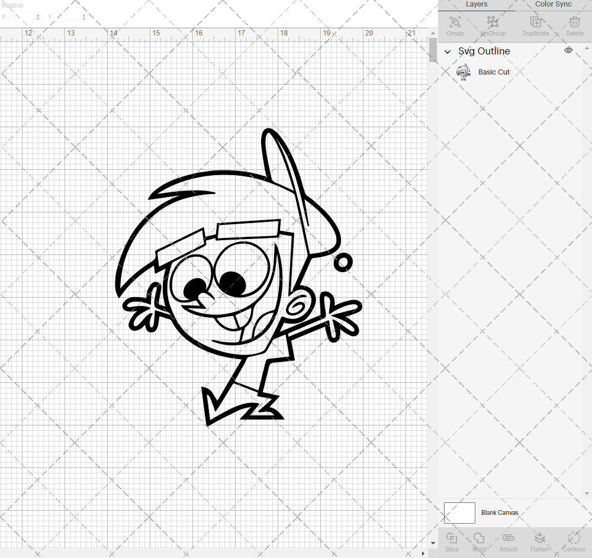Viewport: 592px width, 558px height.
Task: Click the canvas scrollbar down arrow
Action: tap(432, 543)
